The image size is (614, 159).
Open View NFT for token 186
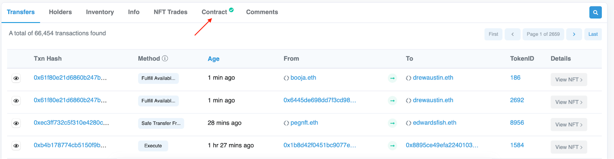click(x=569, y=79)
